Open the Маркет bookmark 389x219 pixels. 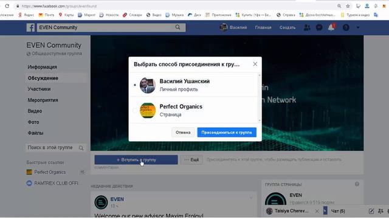tap(86, 15)
